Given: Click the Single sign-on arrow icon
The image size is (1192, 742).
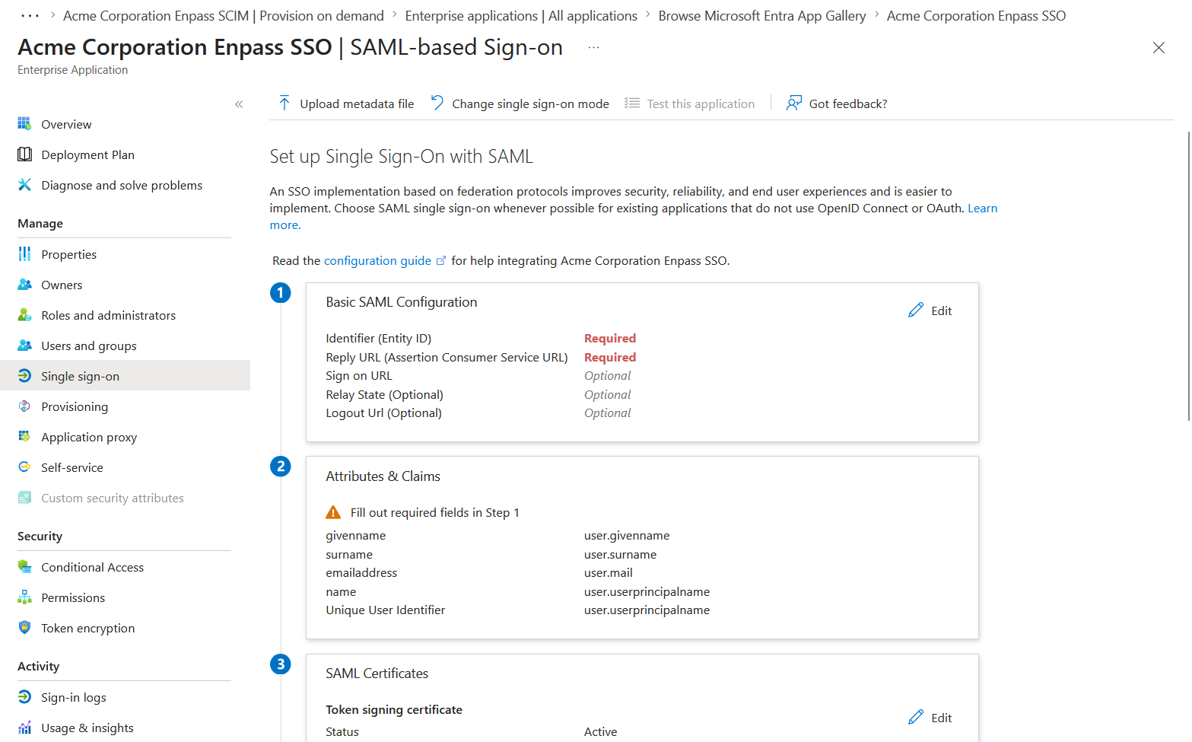Looking at the screenshot, I should [x=24, y=376].
